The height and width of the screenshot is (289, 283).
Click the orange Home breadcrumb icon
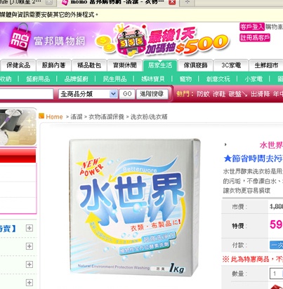[x=41, y=116]
